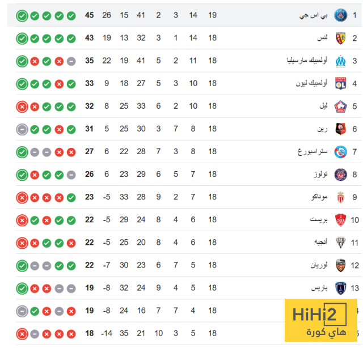The height and width of the screenshot is (348, 363).
Task: Select the Strasbourg club logo
Action: (x=341, y=152)
